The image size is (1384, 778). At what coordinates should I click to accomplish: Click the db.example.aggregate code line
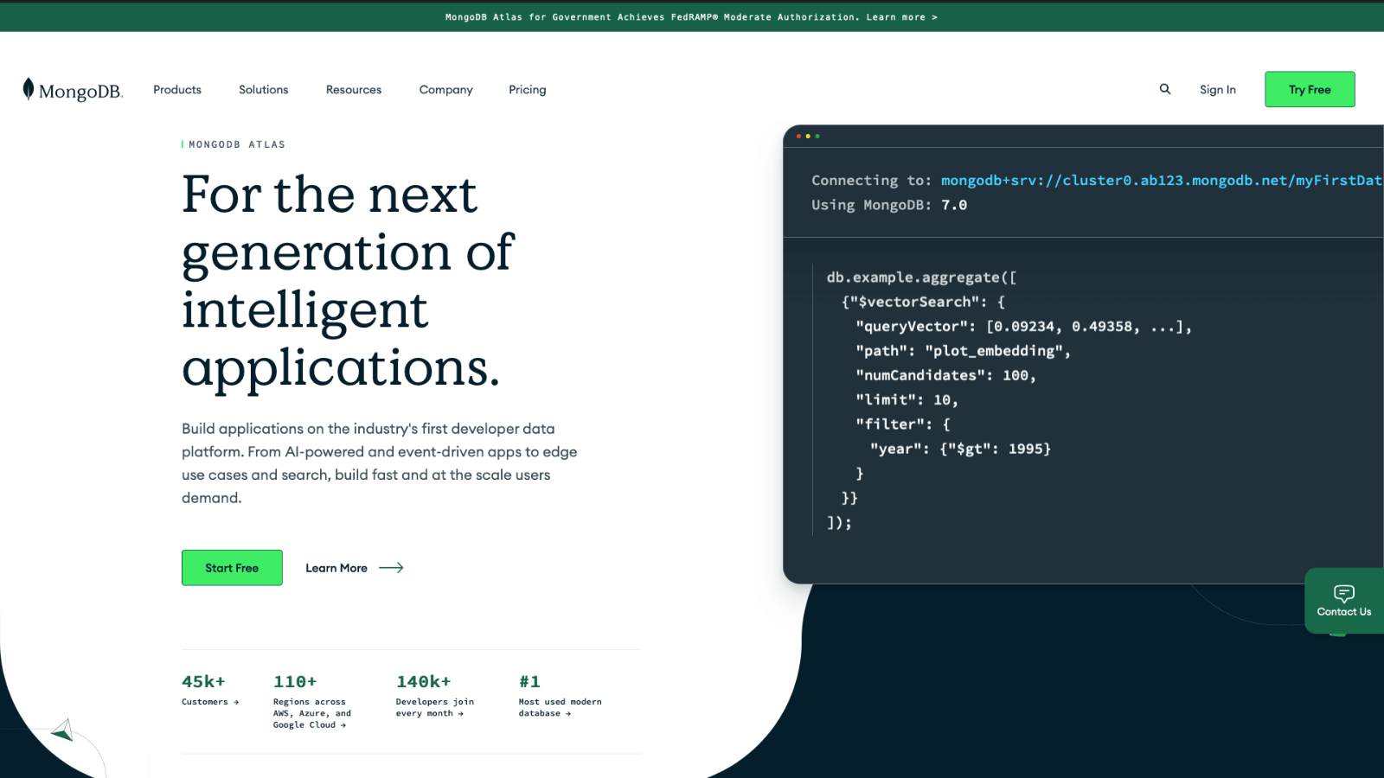(921, 277)
